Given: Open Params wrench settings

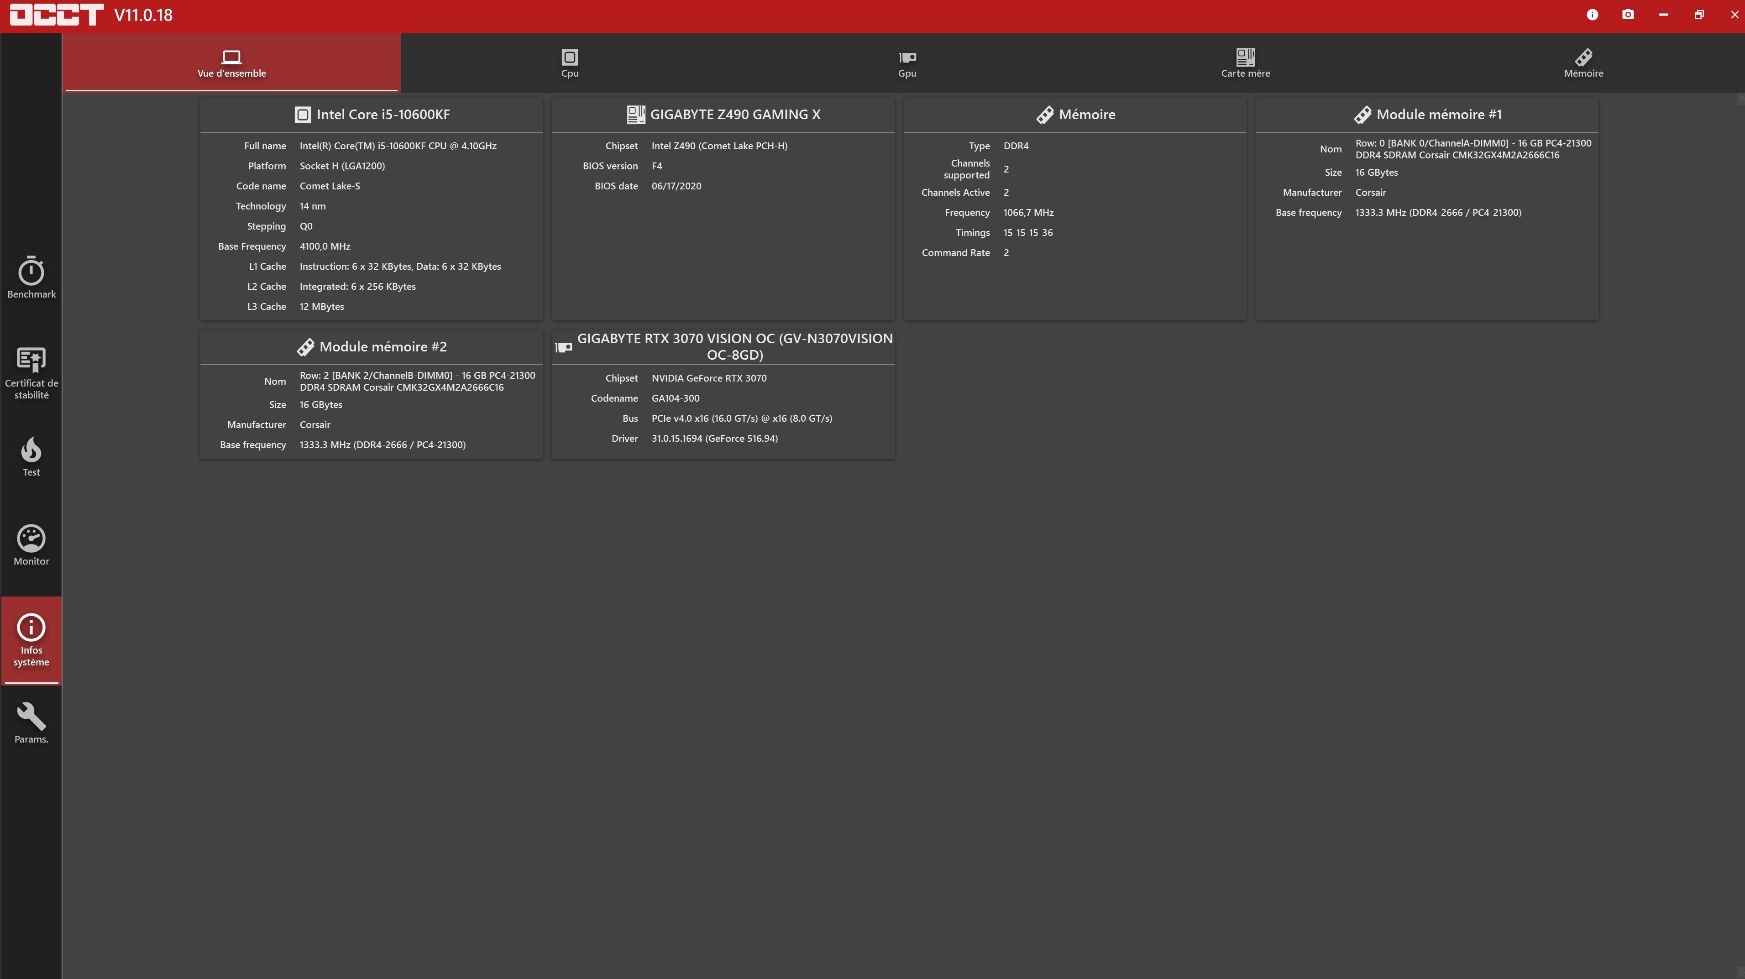Looking at the screenshot, I should point(31,723).
